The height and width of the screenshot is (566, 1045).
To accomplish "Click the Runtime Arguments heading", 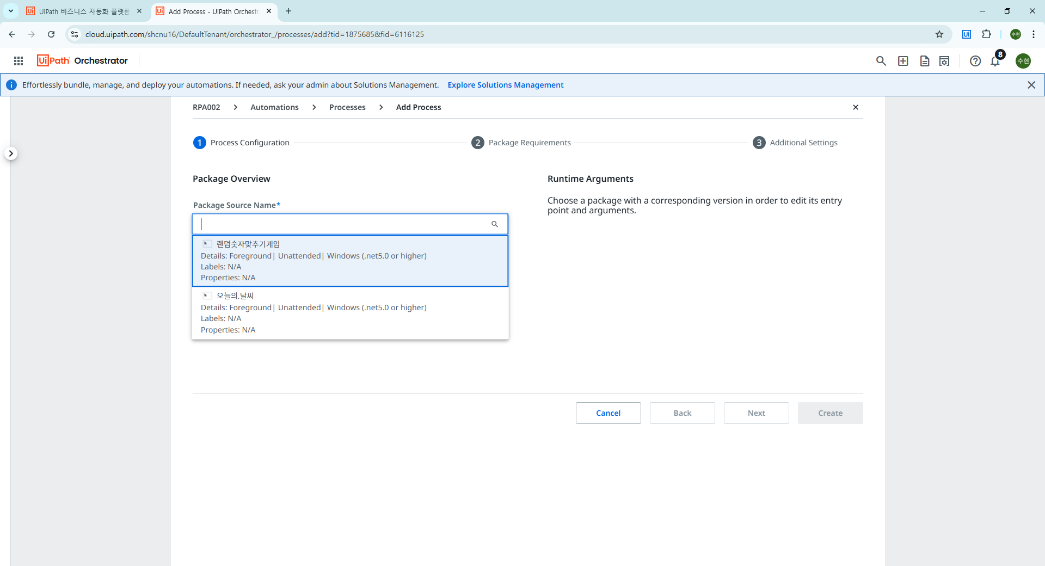I will pos(591,179).
